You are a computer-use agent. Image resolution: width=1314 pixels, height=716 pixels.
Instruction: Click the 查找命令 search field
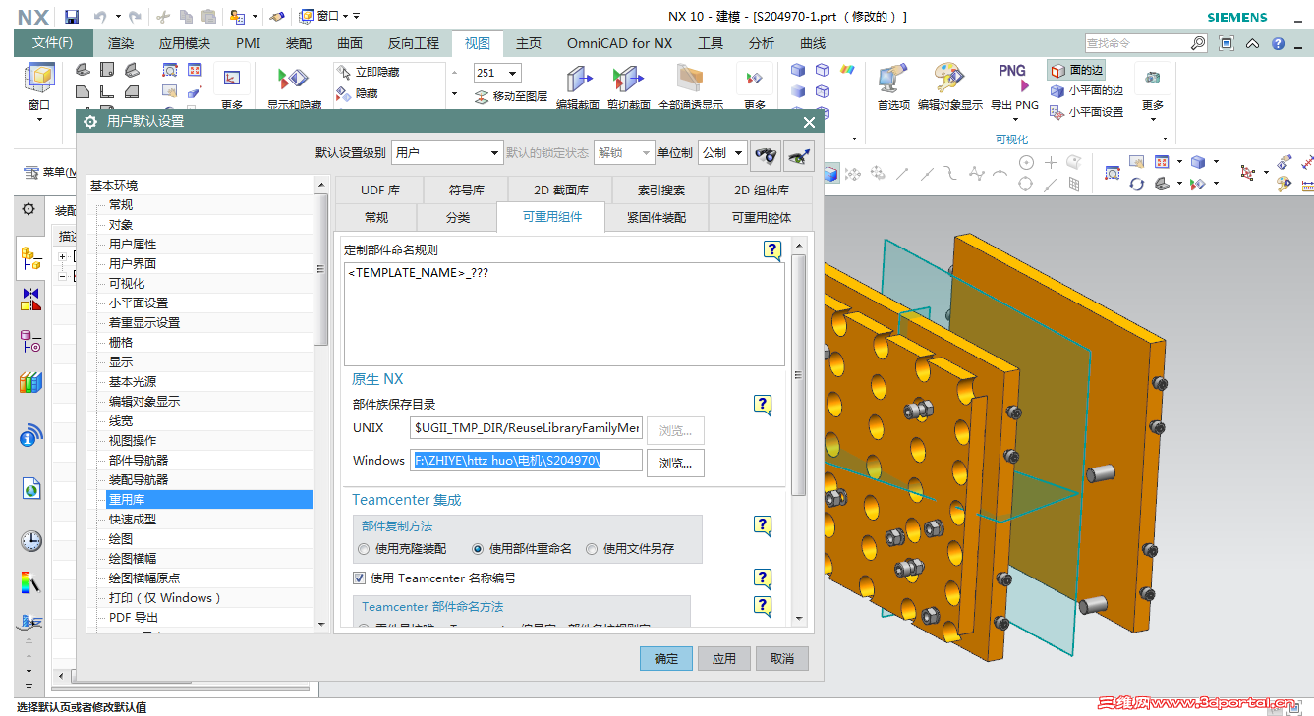coord(1136,43)
